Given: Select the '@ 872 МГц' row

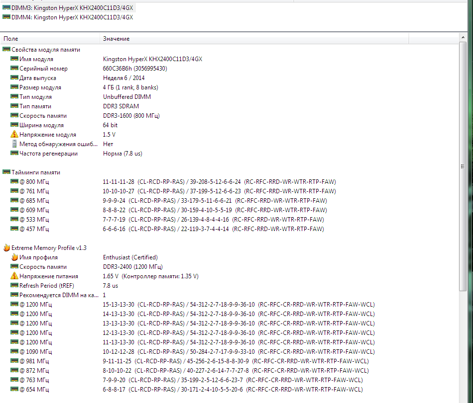Looking at the screenshot, I should pos(190,371).
